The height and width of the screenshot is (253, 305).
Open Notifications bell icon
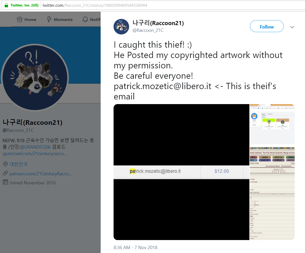85,19
